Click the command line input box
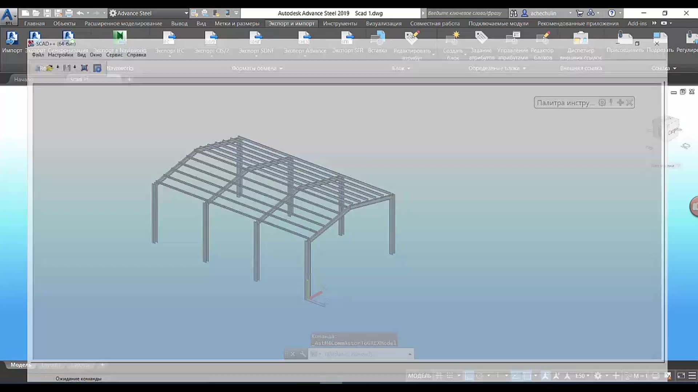 (x=360, y=354)
